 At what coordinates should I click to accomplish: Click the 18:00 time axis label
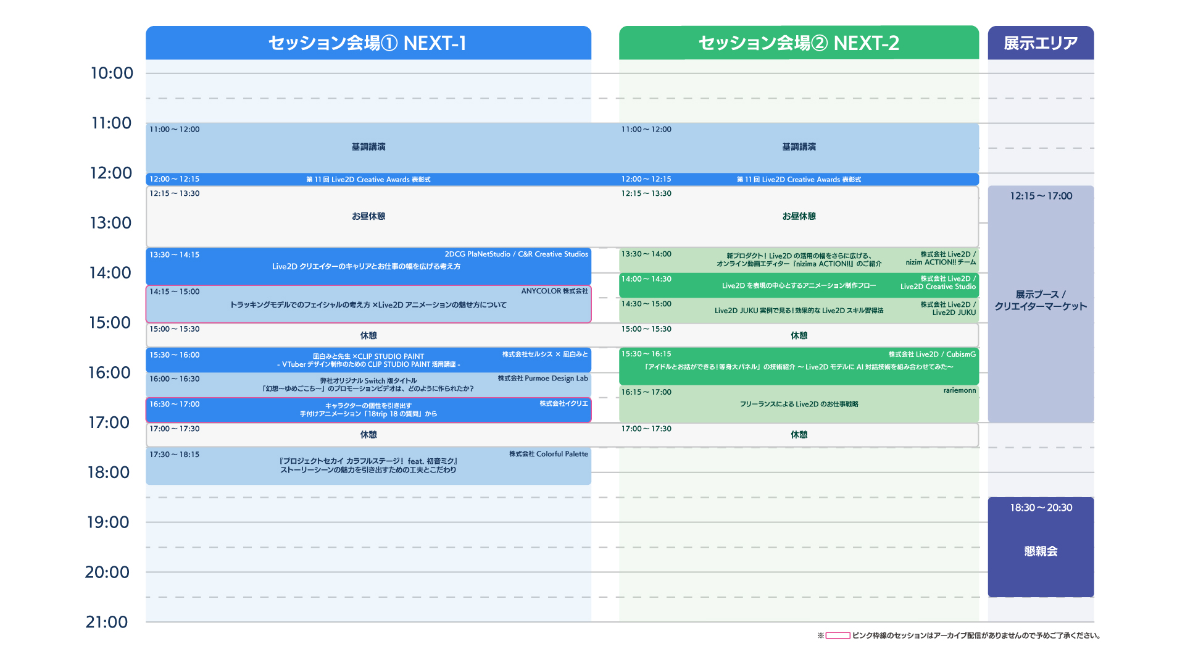pyautogui.click(x=109, y=472)
